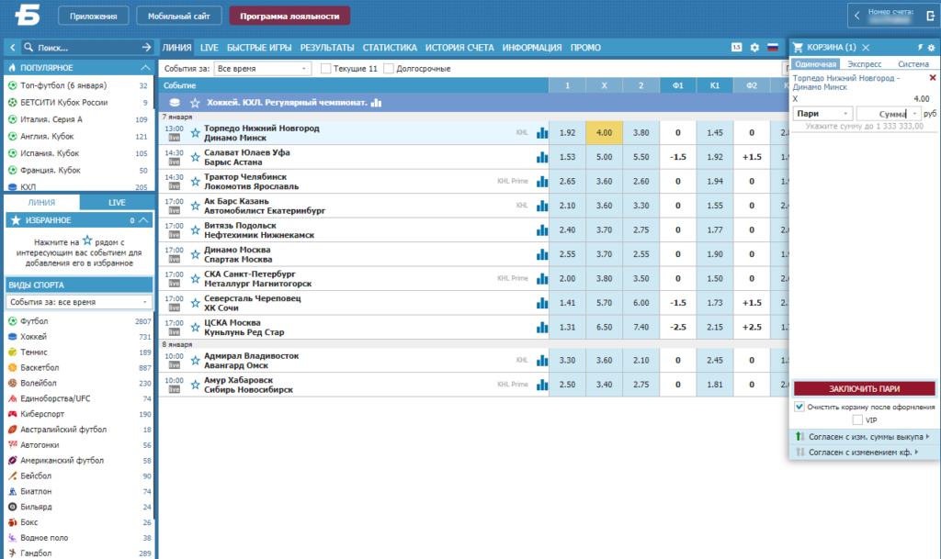Screen dimensions: 941x559
Task: Uncheck Очистить корзину после оформления
Action: (799, 407)
